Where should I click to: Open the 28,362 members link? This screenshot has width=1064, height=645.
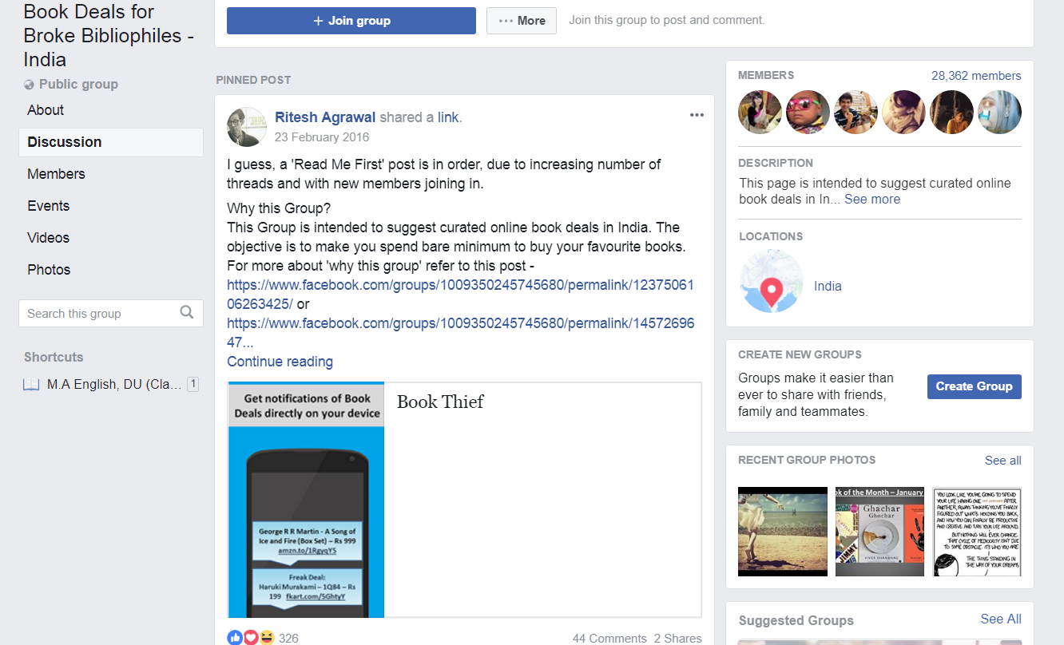976,76
